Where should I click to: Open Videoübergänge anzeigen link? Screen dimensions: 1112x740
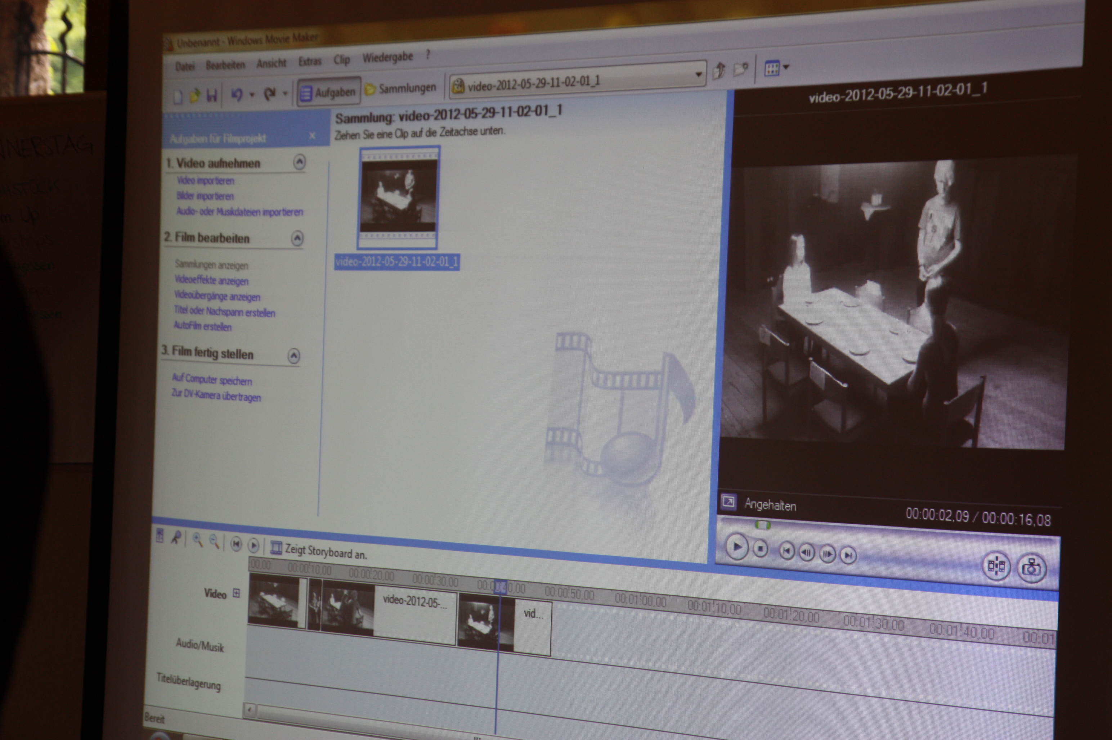click(217, 296)
